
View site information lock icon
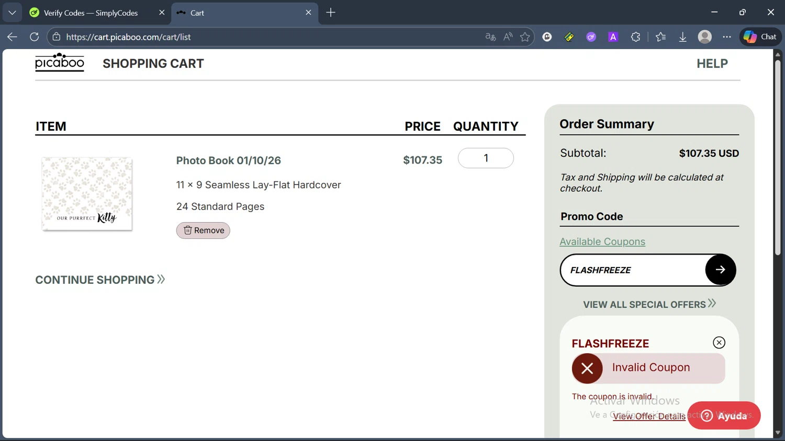tap(57, 37)
